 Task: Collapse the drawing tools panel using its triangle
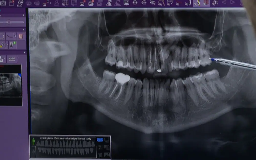[24, 29]
